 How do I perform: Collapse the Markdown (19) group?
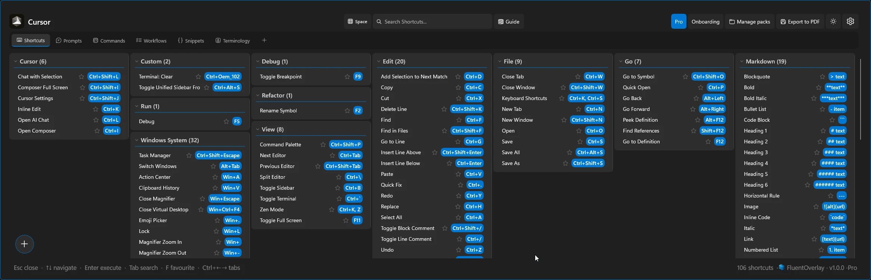(742, 62)
